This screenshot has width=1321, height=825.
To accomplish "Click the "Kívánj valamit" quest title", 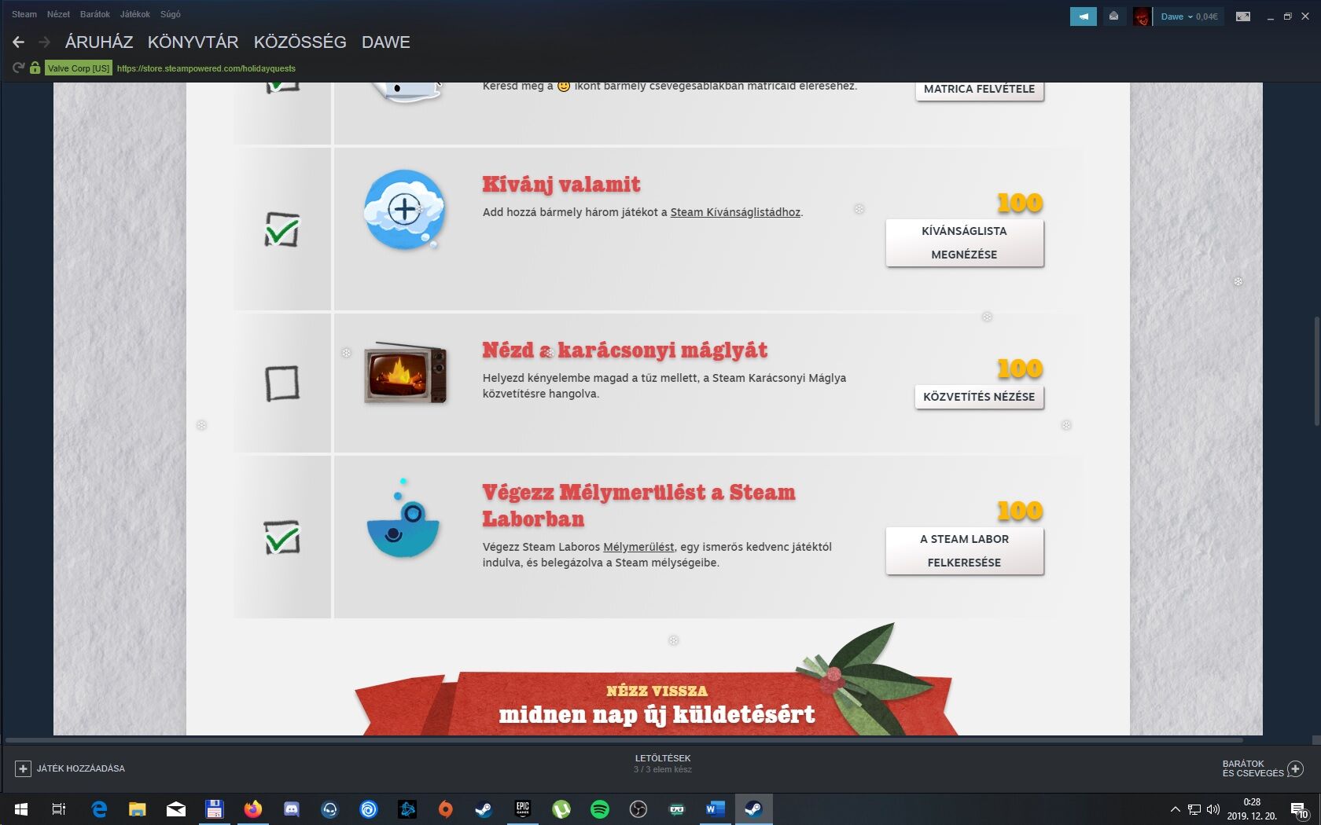I will tap(561, 185).
